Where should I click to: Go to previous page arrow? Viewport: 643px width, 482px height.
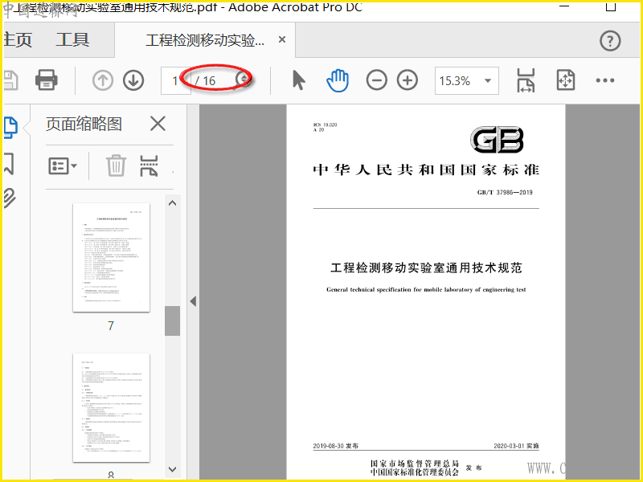click(x=103, y=80)
